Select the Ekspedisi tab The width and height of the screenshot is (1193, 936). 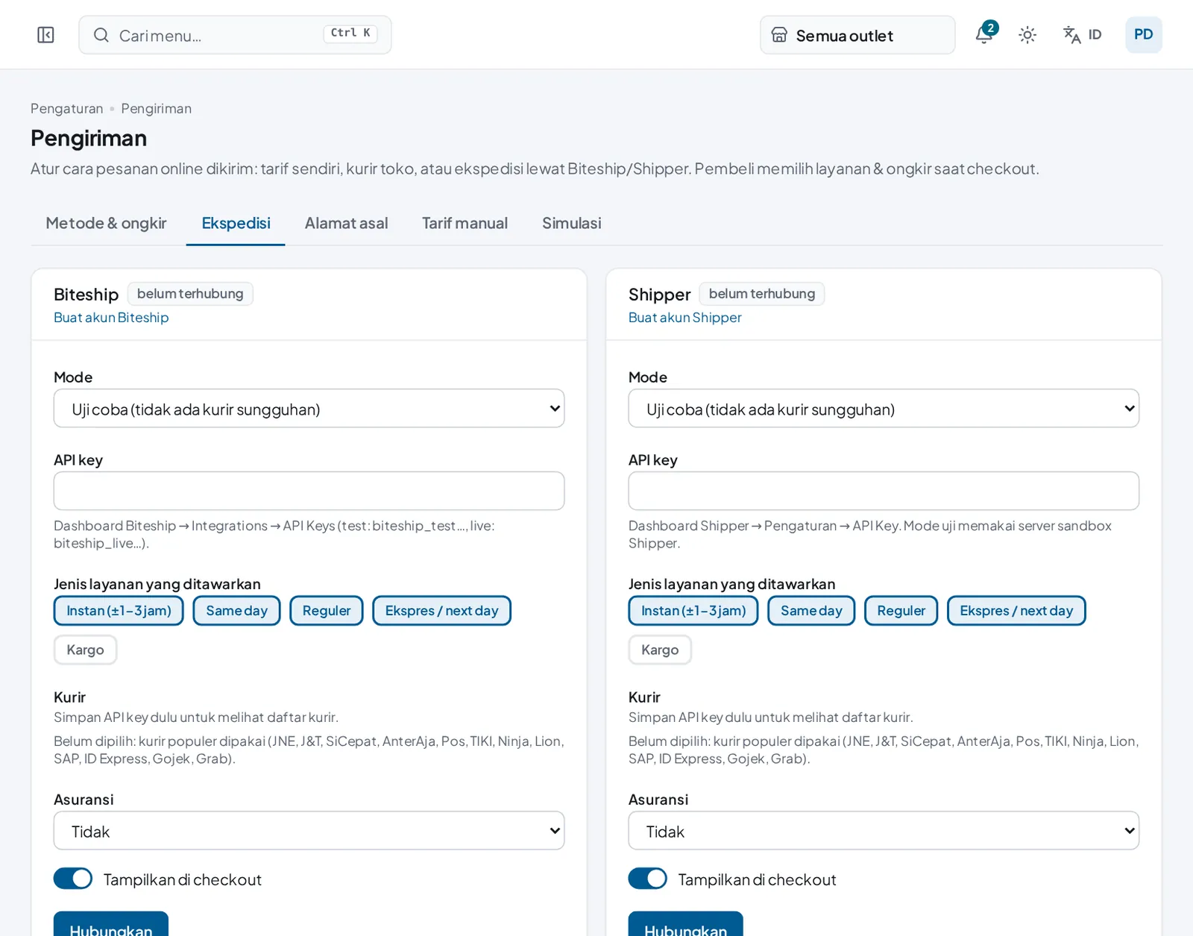point(236,223)
